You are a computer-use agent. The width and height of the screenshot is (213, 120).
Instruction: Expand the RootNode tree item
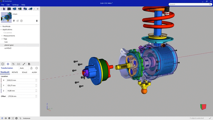click(x=1, y=26)
